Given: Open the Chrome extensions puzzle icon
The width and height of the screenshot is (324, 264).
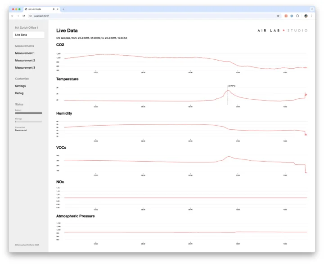Looking at the screenshot, I should pyautogui.click(x=297, y=16).
